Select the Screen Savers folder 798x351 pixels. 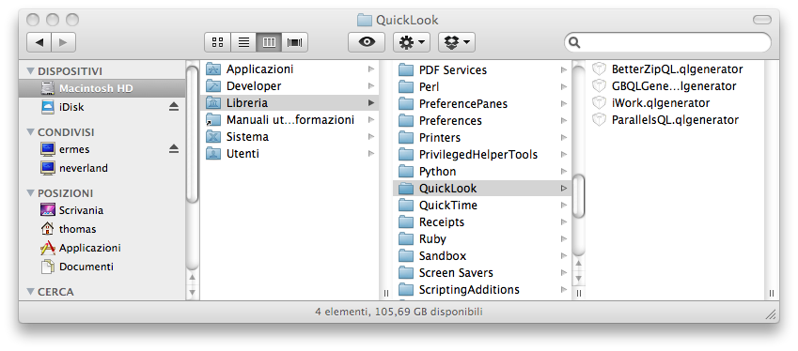point(482,272)
